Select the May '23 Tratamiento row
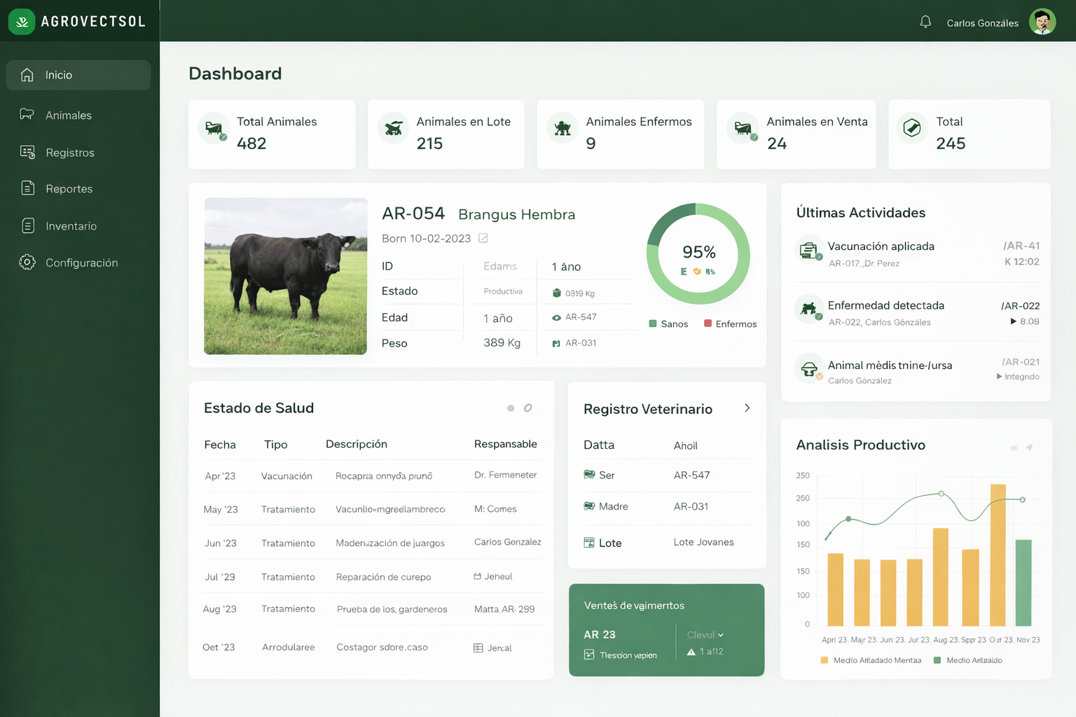Viewport: 1076px width, 717px height. point(371,509)
